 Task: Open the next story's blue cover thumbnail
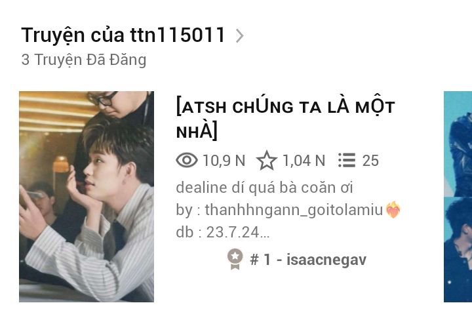pyautogui.click(x=458, y=197)
